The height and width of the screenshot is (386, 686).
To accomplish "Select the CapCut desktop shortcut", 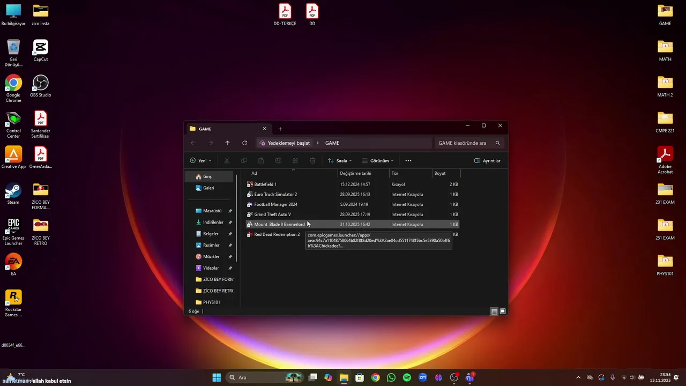I will coord(41,50).
